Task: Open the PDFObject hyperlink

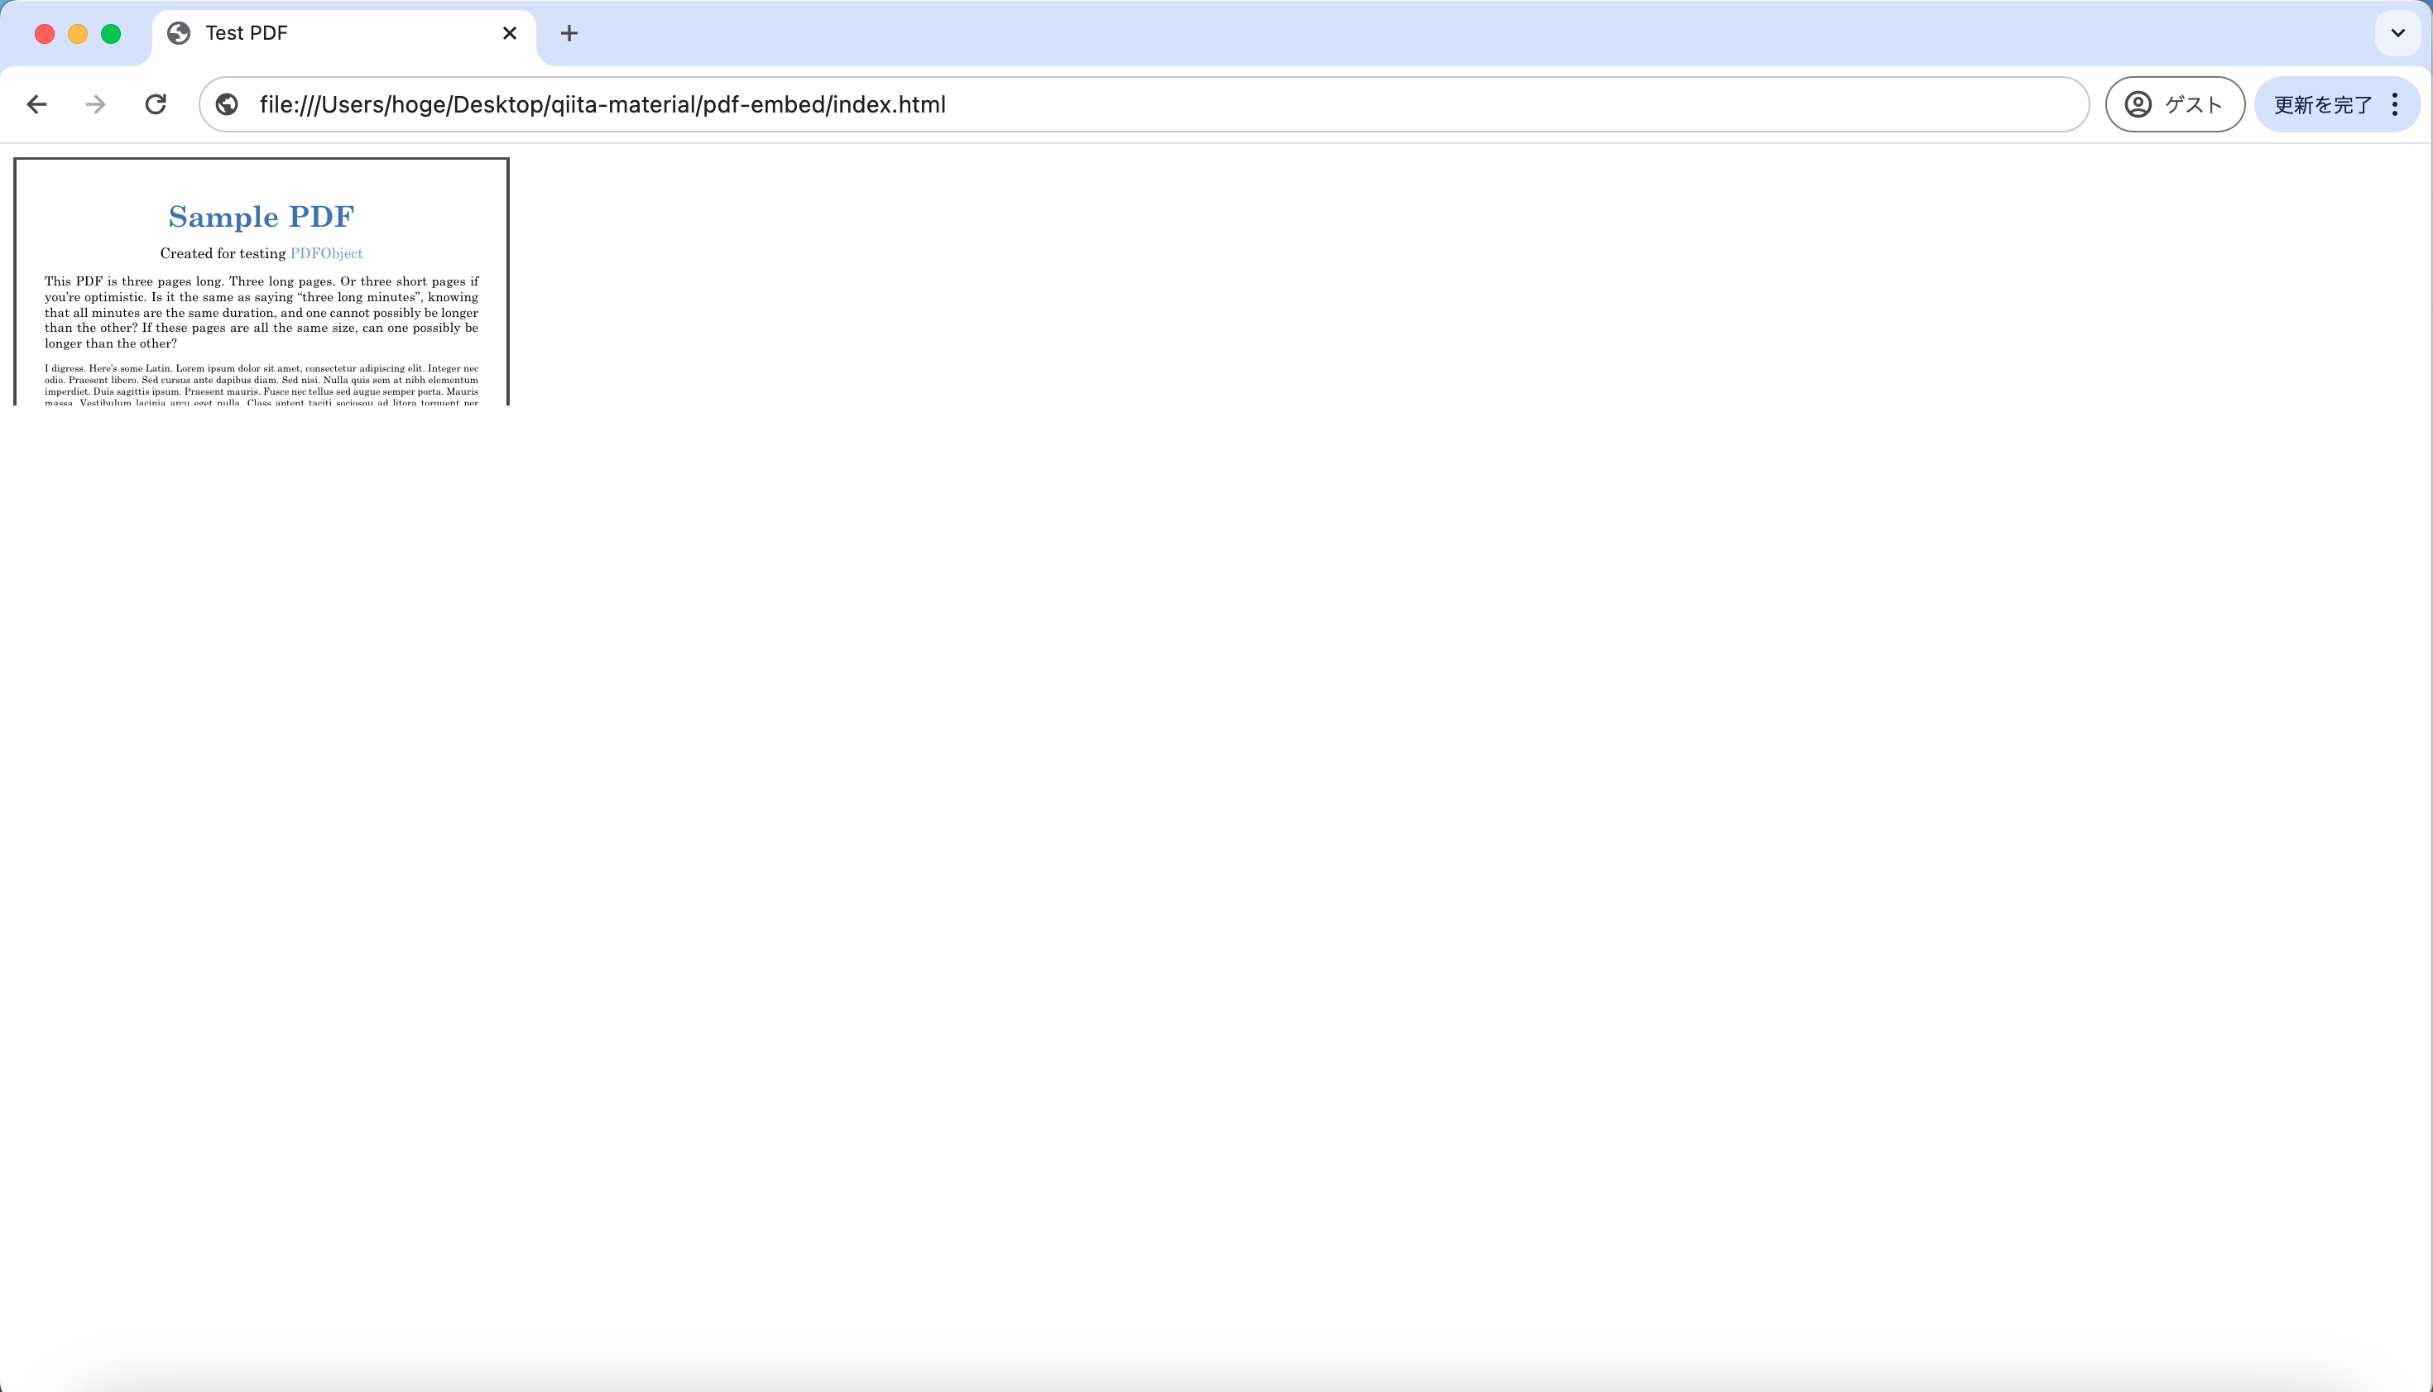Action: pos(326,252)
